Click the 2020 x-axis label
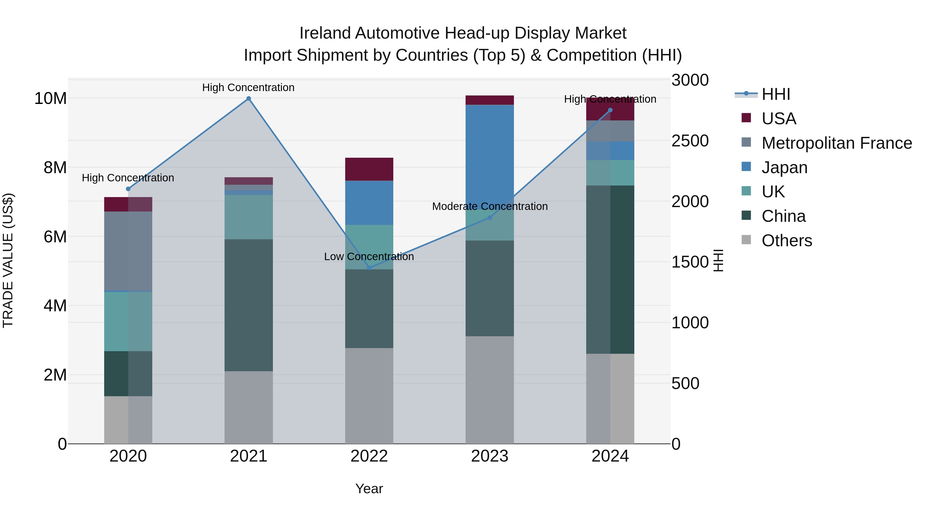The width and height of the screenshot is (926, 521). (x=128, y=456)
